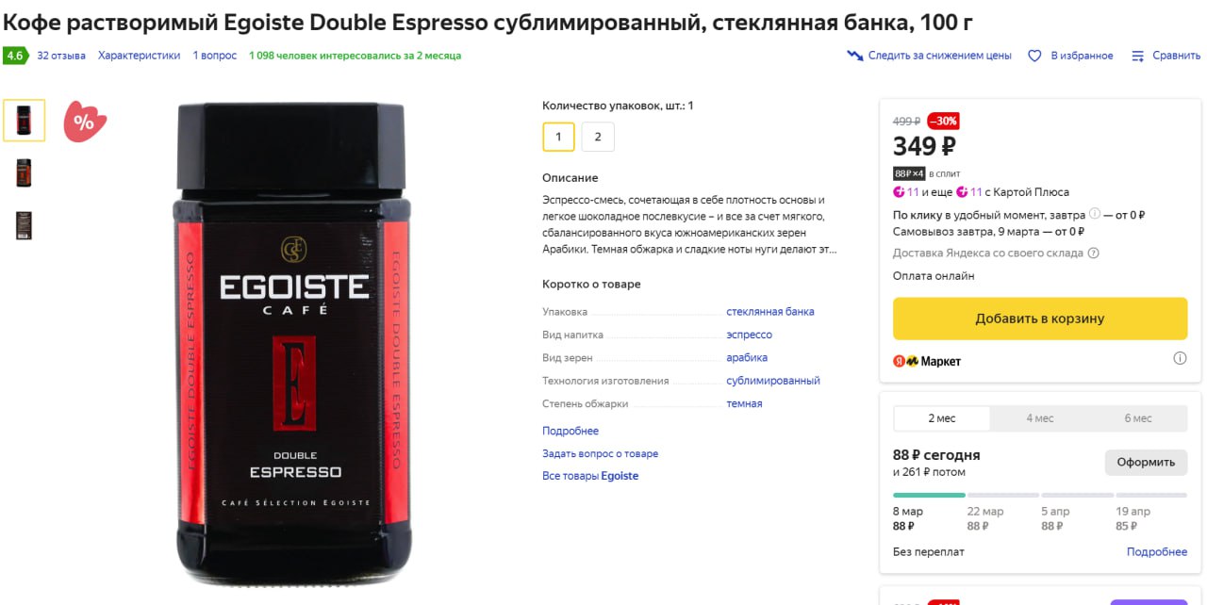The width and height of the screenshot is (1207, 605).
Task: Open Подробнее in the installment block
Action: click(x=1157, y=551)
